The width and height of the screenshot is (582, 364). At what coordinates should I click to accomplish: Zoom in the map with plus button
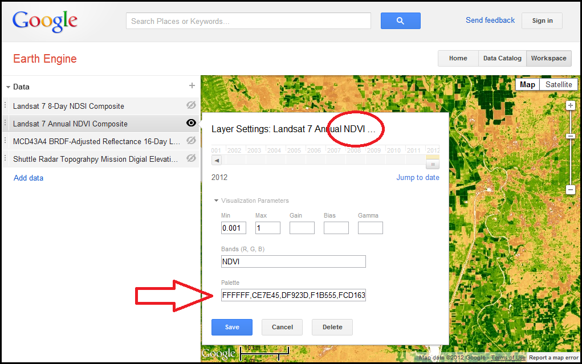click(x=571, y=106)
